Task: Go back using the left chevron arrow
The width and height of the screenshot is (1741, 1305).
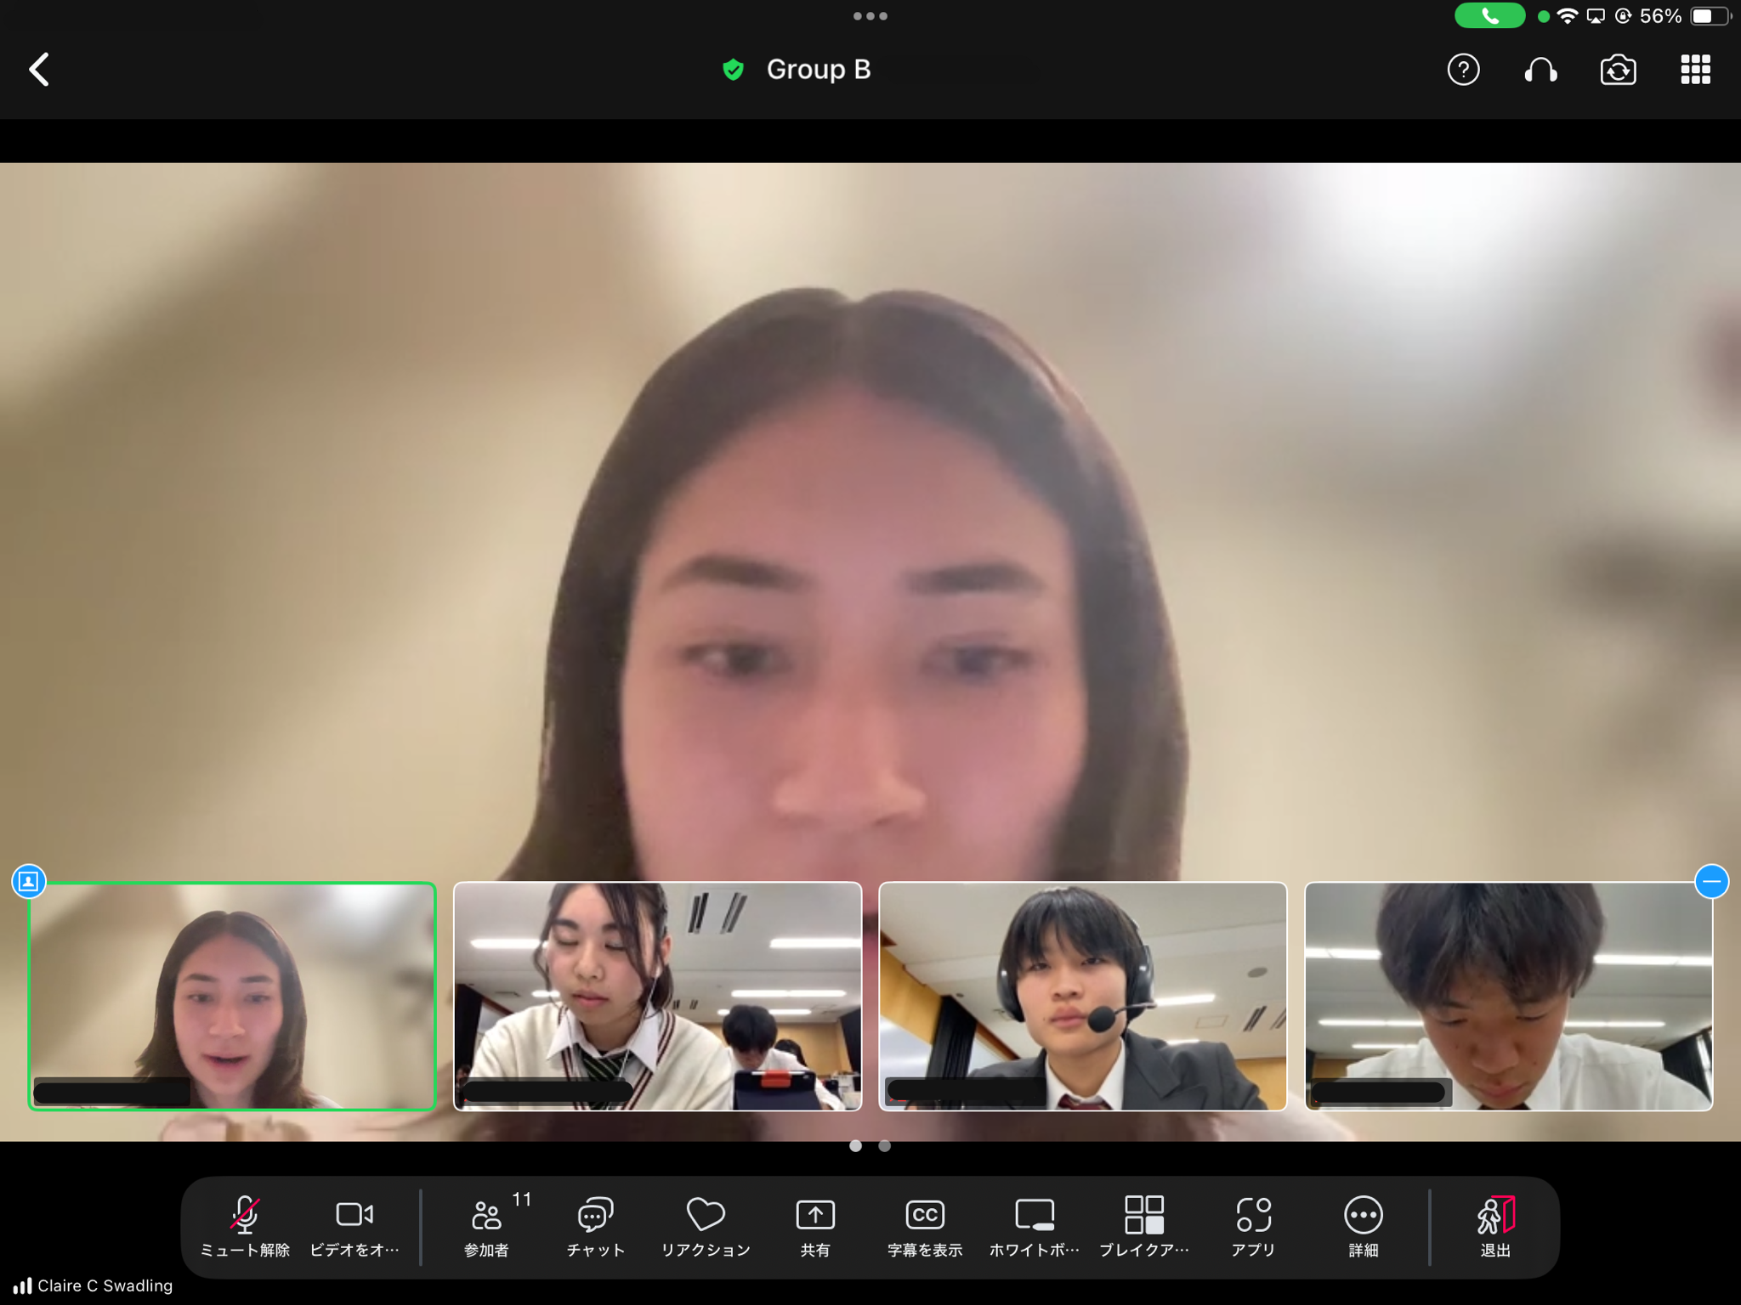Action: click(x=39, y=70)
